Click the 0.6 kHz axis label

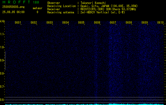[2, 100]
